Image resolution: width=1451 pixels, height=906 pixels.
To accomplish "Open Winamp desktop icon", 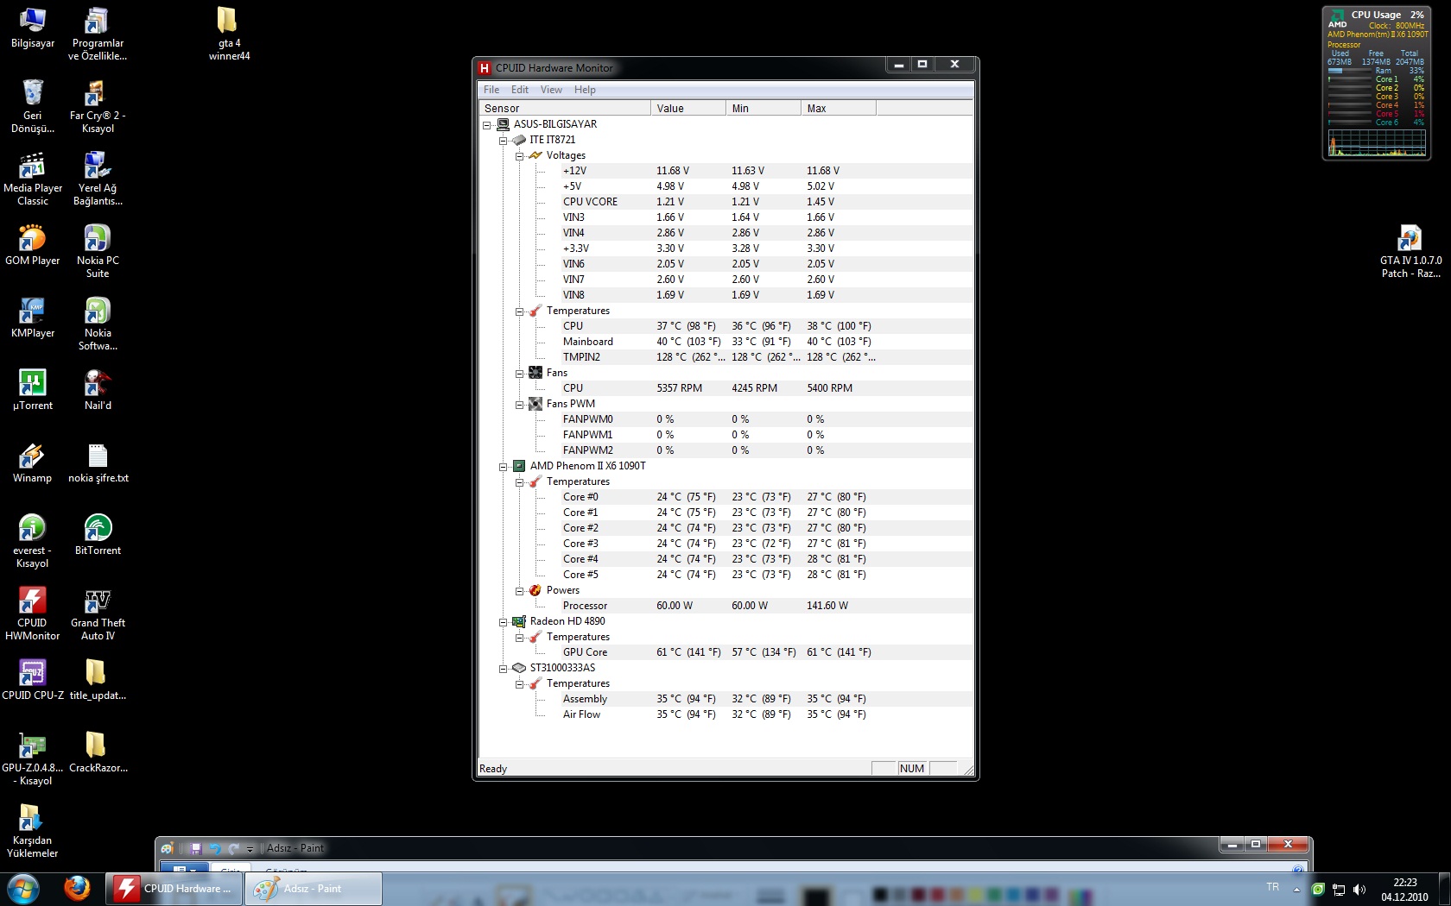I will pos(32,463).
